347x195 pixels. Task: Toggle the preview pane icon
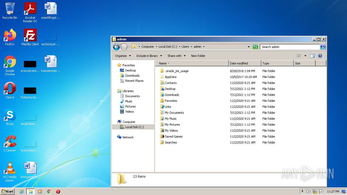[x=313, y=56]
